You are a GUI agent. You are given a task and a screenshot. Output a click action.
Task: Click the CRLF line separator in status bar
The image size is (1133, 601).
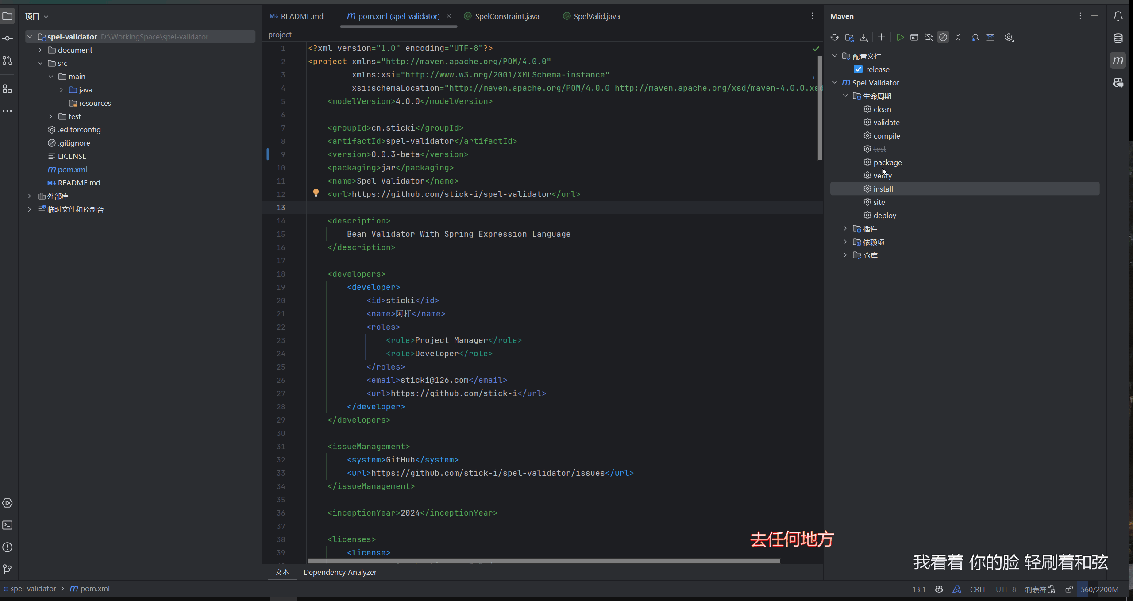pos(978,589)
